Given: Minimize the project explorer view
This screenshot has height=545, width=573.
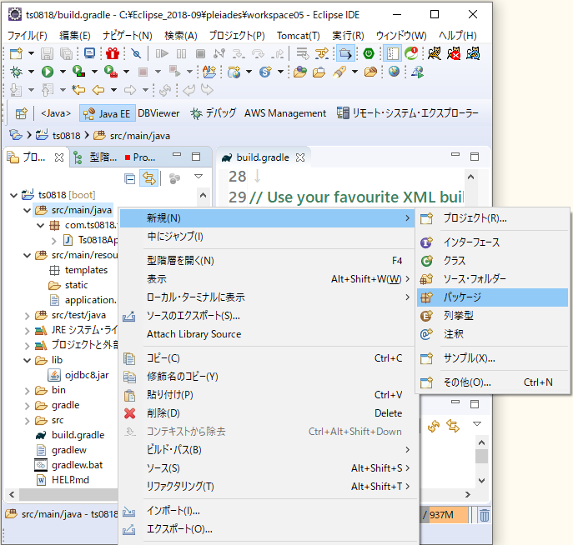Looking at the screenshot, I should coord(177,155).
